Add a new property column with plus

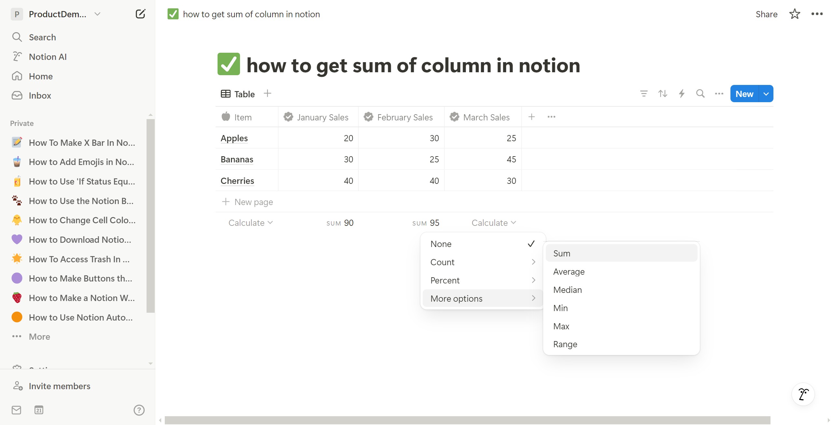click(x=531, y=117)
